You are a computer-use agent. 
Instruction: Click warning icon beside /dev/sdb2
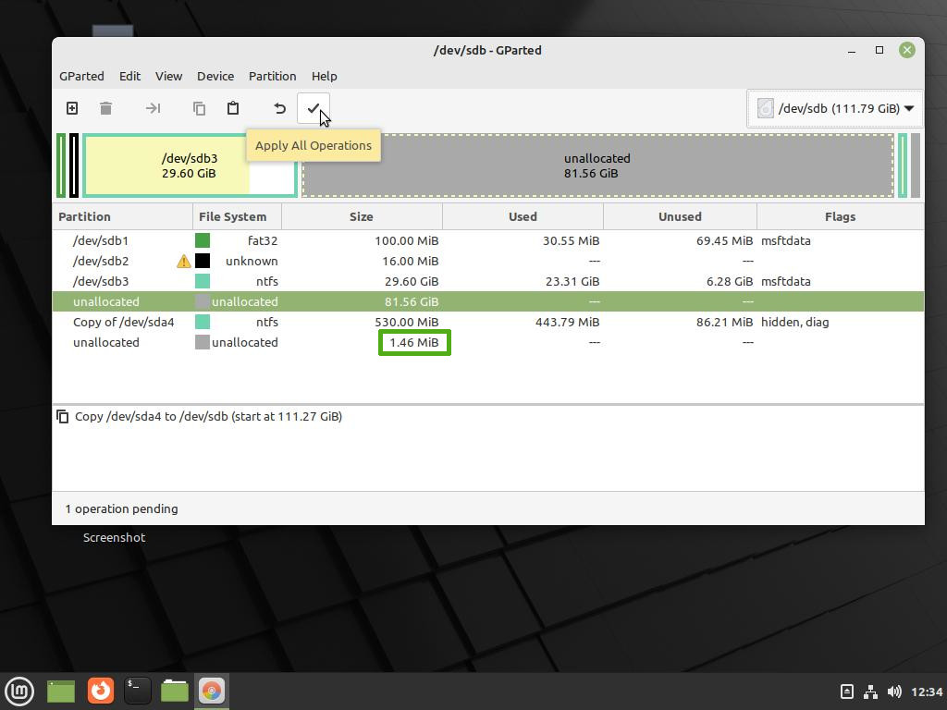click(x=183, y=262)
